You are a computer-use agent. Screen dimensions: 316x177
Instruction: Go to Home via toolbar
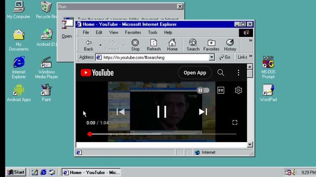[172, 45]
